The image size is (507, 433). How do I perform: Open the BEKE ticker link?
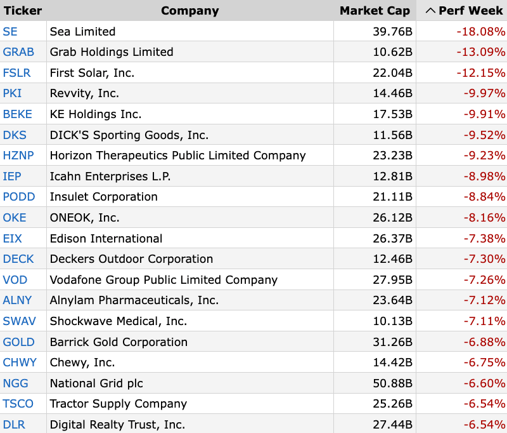18,114
